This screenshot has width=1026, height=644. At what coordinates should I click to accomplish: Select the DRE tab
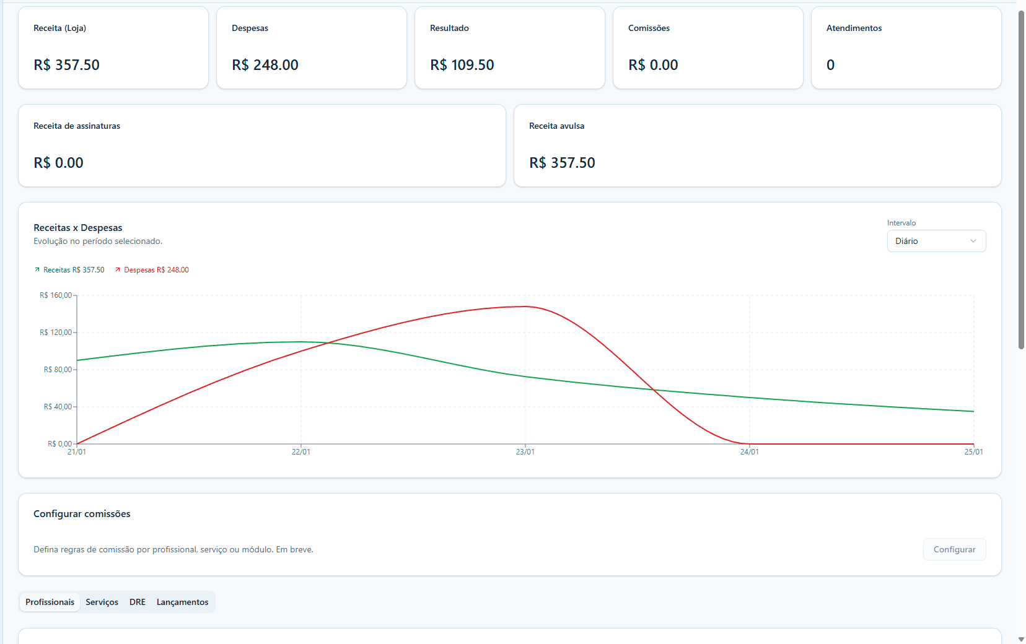(138, 602)
